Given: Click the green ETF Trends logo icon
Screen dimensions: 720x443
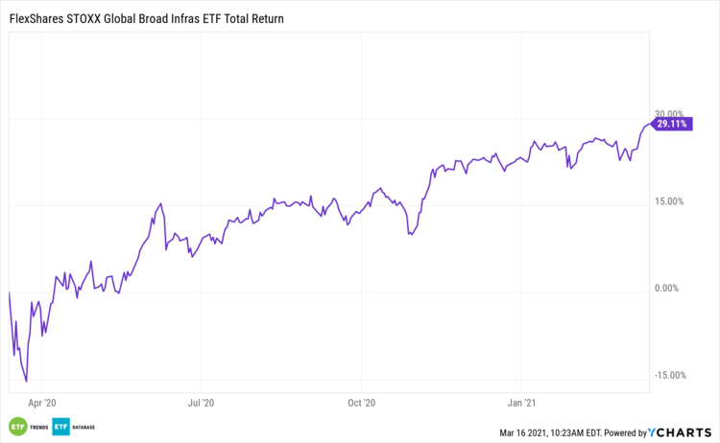Looking at the screenshot, I should point(16,426).
